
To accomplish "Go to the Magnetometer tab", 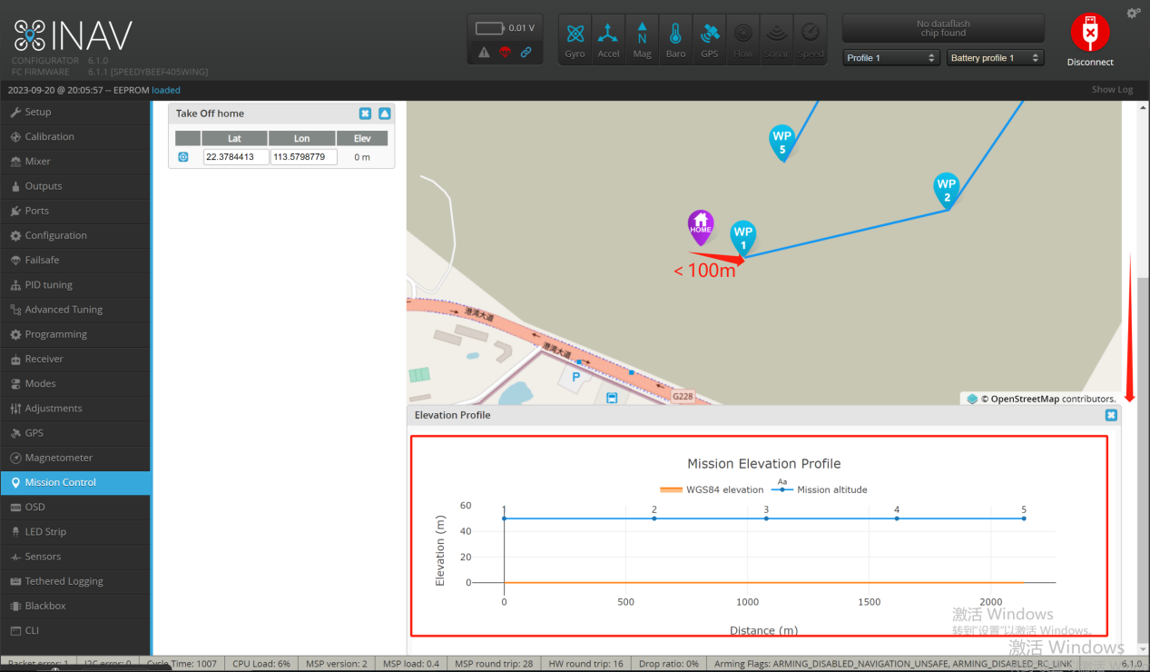I will pos(75,458).
